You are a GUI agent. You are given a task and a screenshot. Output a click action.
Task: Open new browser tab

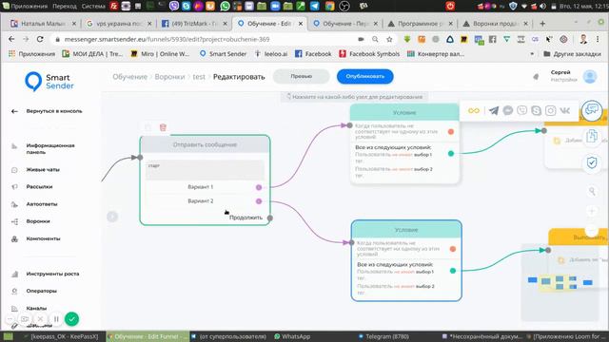[x=542, y=24]
